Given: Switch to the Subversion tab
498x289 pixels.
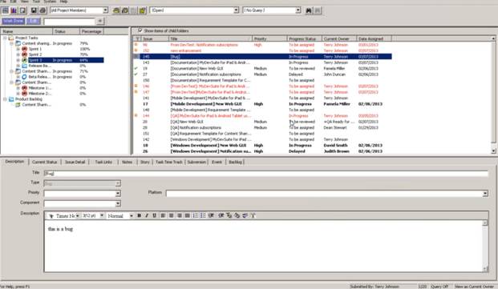Looking at the screenshot, I should [x=196, y=162].
